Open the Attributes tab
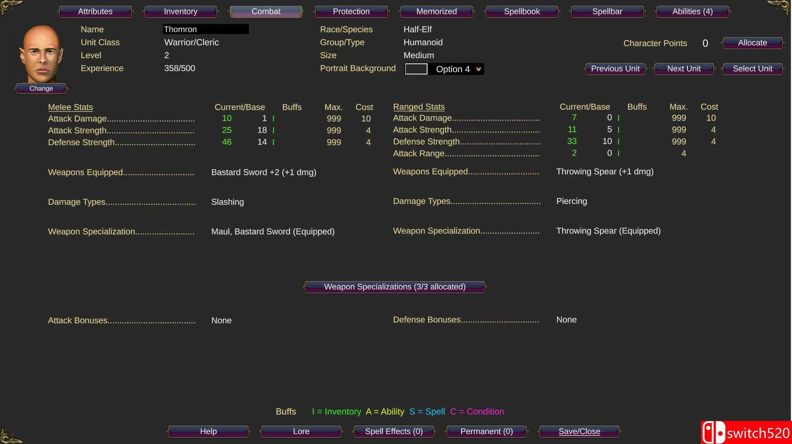Screen dimensions: 792x444 95,12
